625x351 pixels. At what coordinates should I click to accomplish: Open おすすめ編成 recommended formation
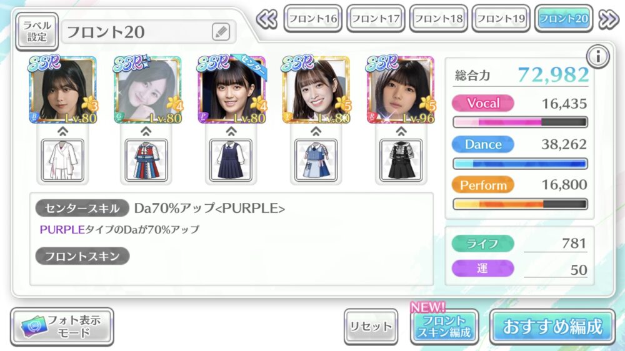552,327
